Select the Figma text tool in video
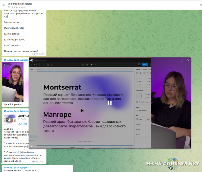The height and width of the screenshot is (172, 202). [39, 64]
